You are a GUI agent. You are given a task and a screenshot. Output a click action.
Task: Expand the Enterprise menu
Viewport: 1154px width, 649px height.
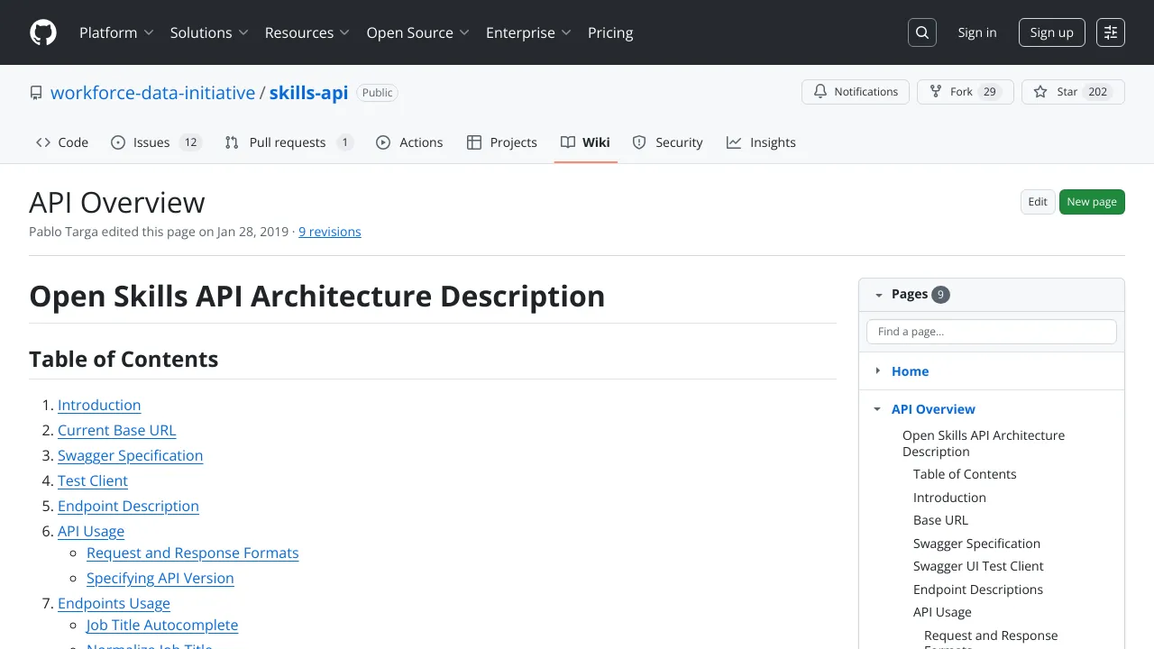coord(529,32)
